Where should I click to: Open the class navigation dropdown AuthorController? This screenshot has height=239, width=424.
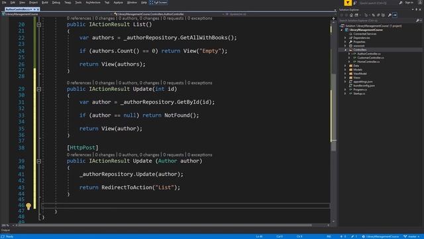click(x=168, y=14)
